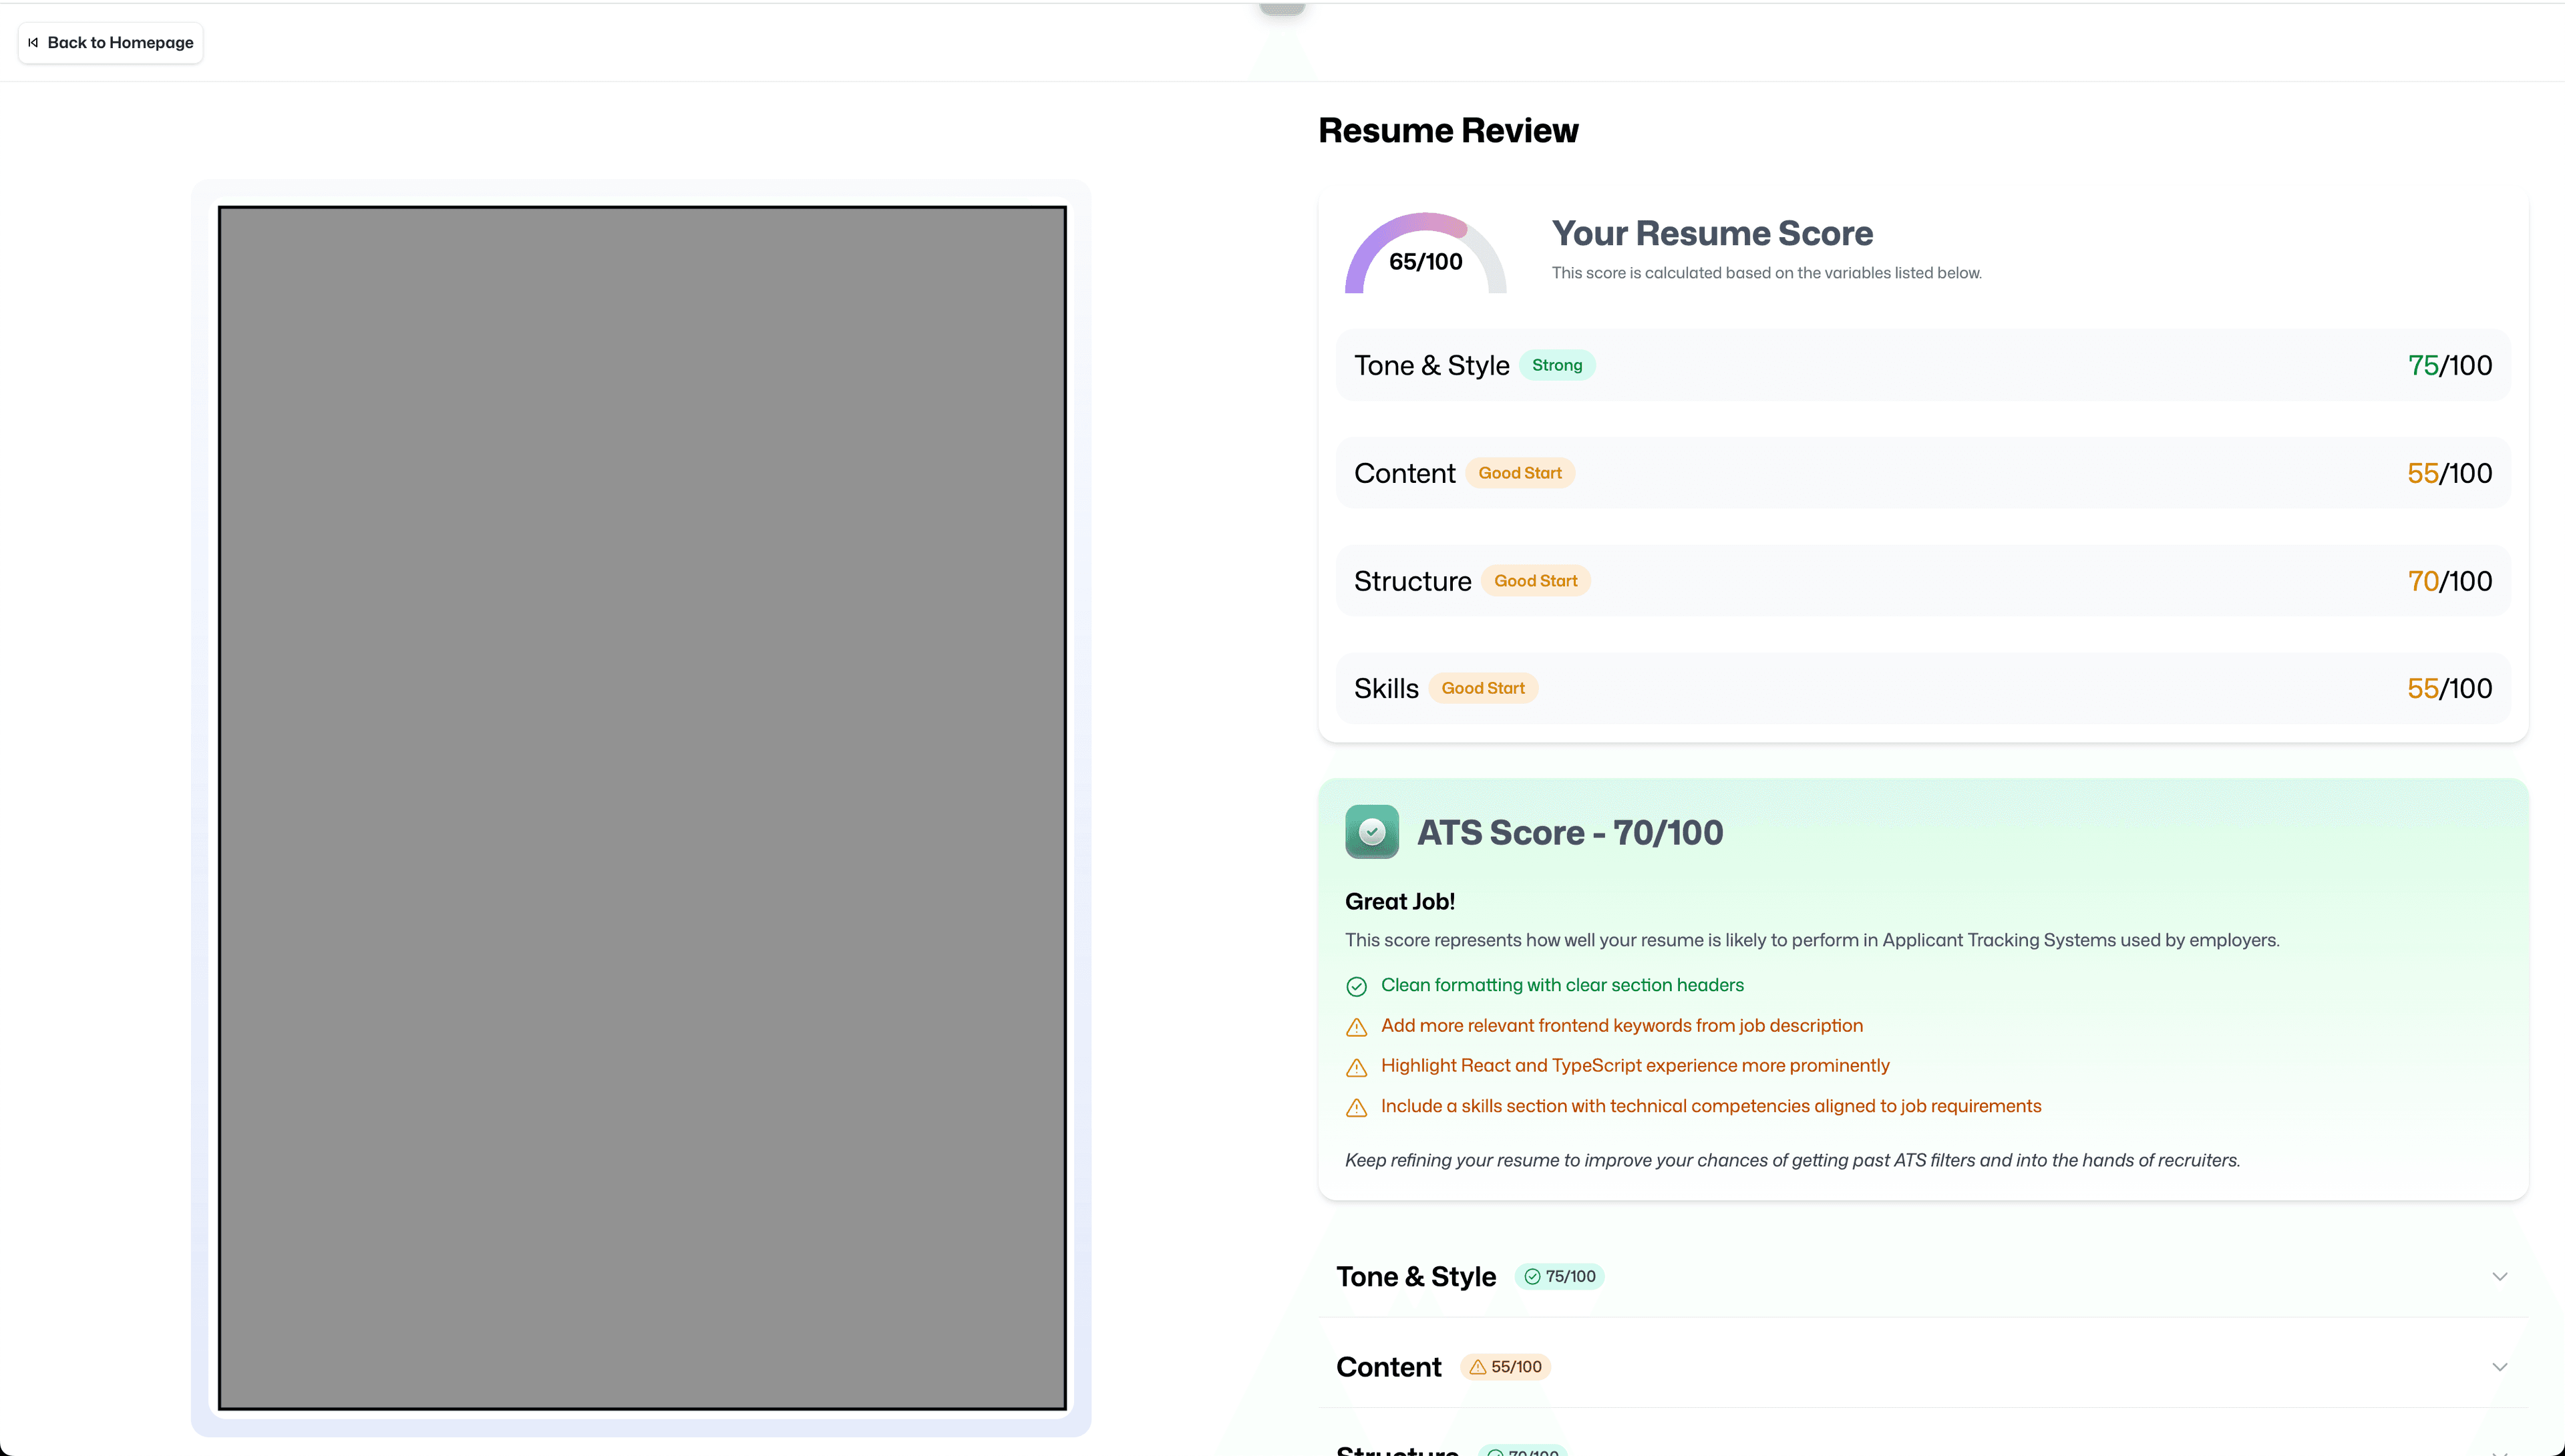Click the resume preview thumbnail
This screenshot has height=1456, width=2565.
click(642, 808)
